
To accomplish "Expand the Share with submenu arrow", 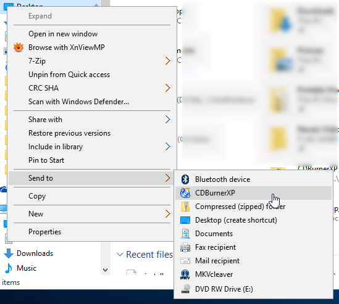I will (x=168, y=120).
